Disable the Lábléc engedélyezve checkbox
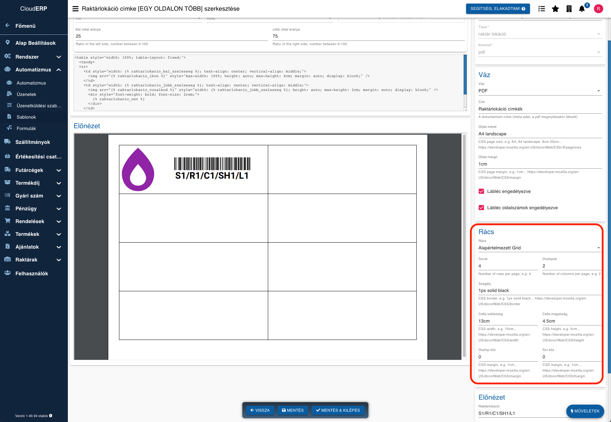Screen dimensions: 611x422 (x=481, y=191)
